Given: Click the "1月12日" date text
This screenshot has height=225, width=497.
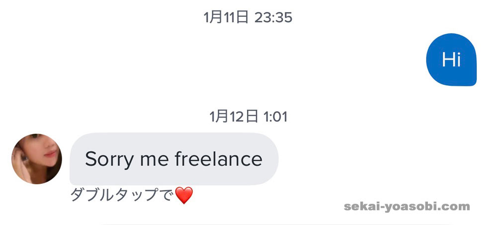Looking at the screenshot, I should (x=234, y=117).
